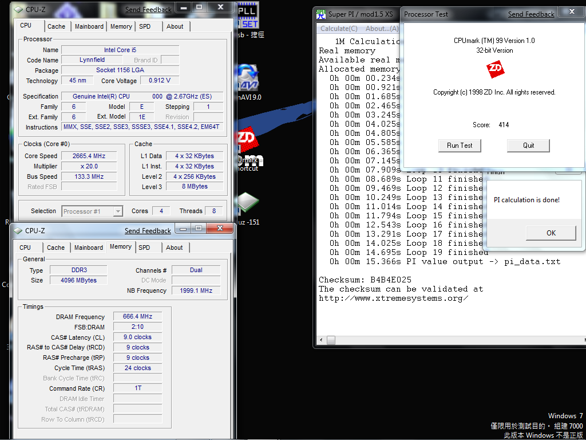The image size is (586, 440).
Task: Click the Core Speed value 2665.4 MHz
Action: (89, 156)
